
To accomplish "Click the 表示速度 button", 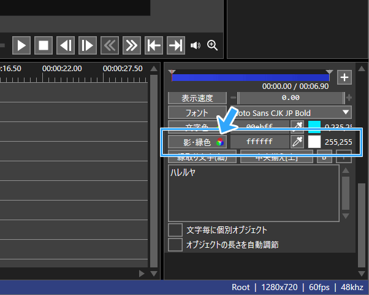I will click(197, 98).
